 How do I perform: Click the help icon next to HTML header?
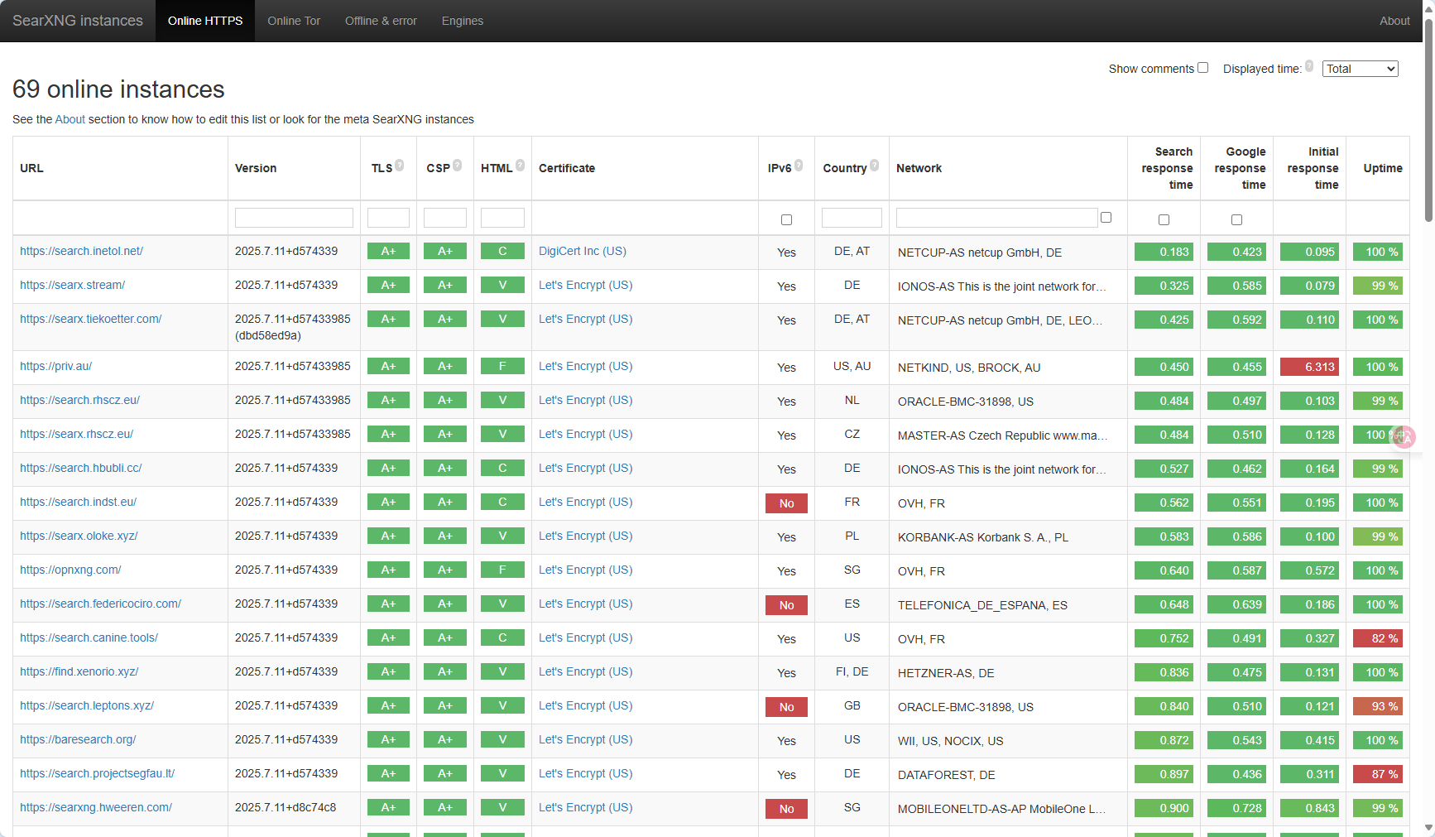[520, 166]
